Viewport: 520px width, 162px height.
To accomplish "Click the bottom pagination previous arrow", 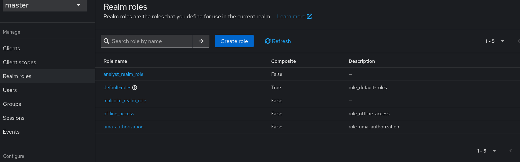I will click(x=511, y=151).
